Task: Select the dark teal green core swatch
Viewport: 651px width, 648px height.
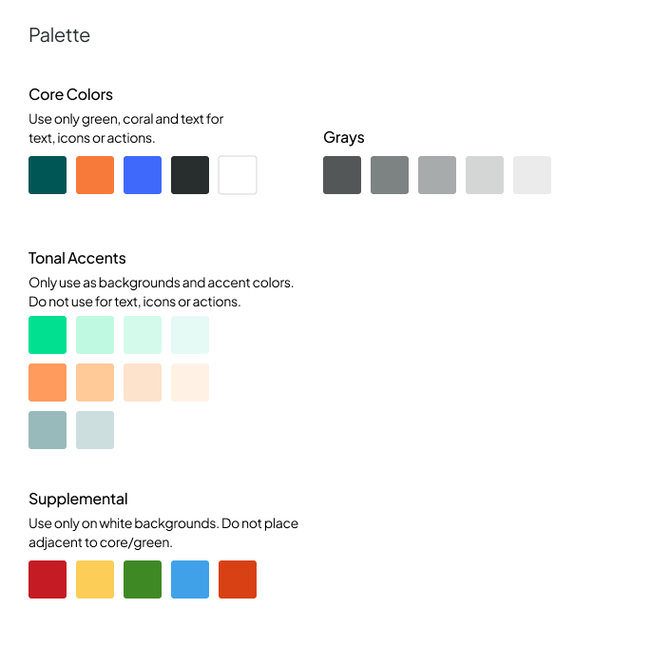Action: coord(48,175)
